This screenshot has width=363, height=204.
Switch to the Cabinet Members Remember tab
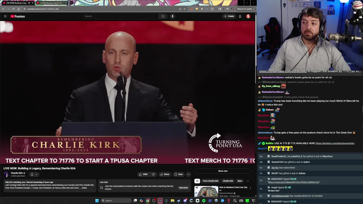pos(51,3)
